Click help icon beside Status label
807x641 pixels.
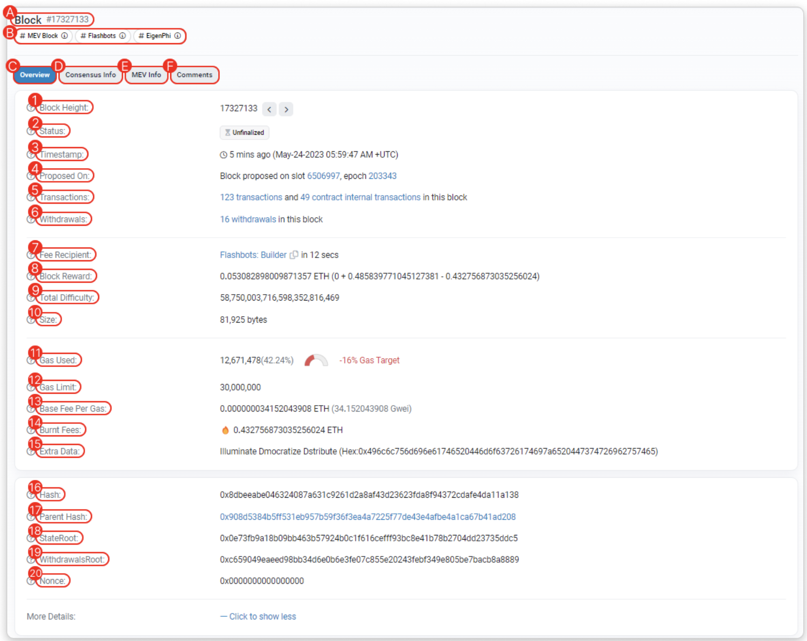pos(31,131)
